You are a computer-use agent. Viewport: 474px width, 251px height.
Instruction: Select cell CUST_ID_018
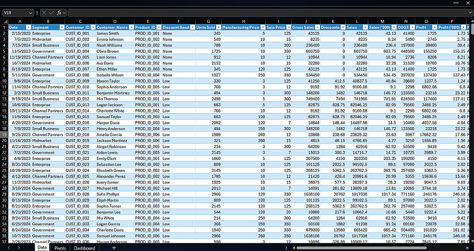tap(80, 134)
